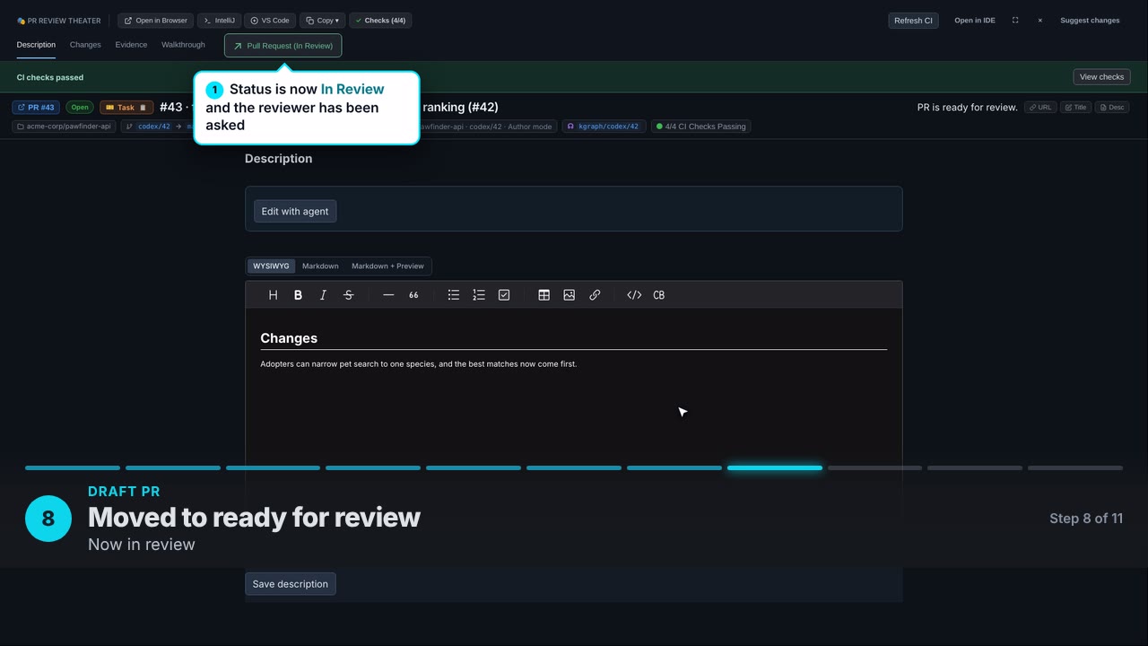Open the Changes tab

point(85,45)
